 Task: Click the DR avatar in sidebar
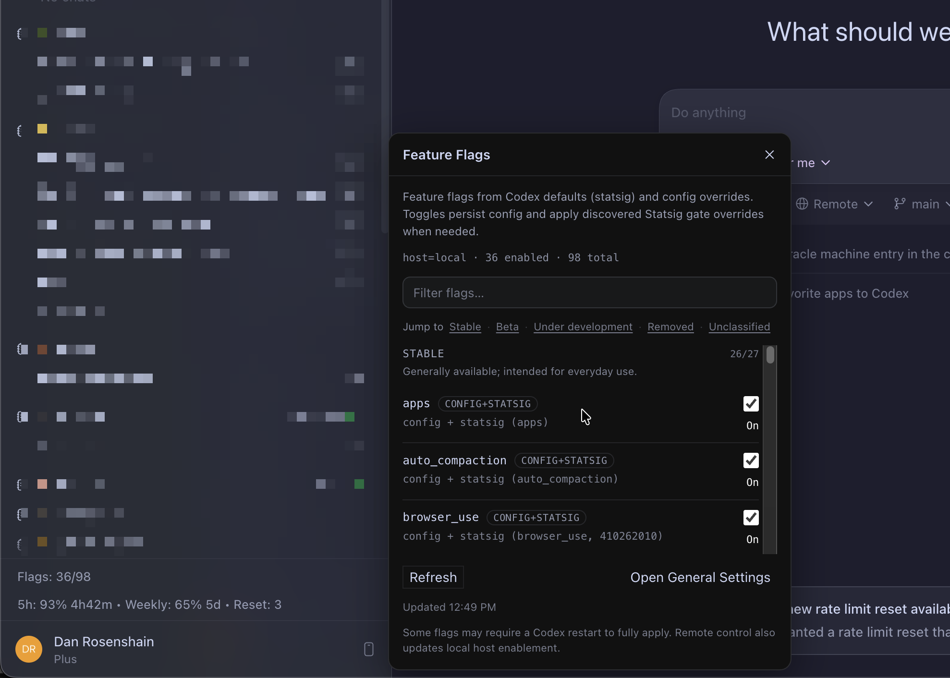(29, 649)
